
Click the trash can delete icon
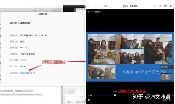(171, 6)
